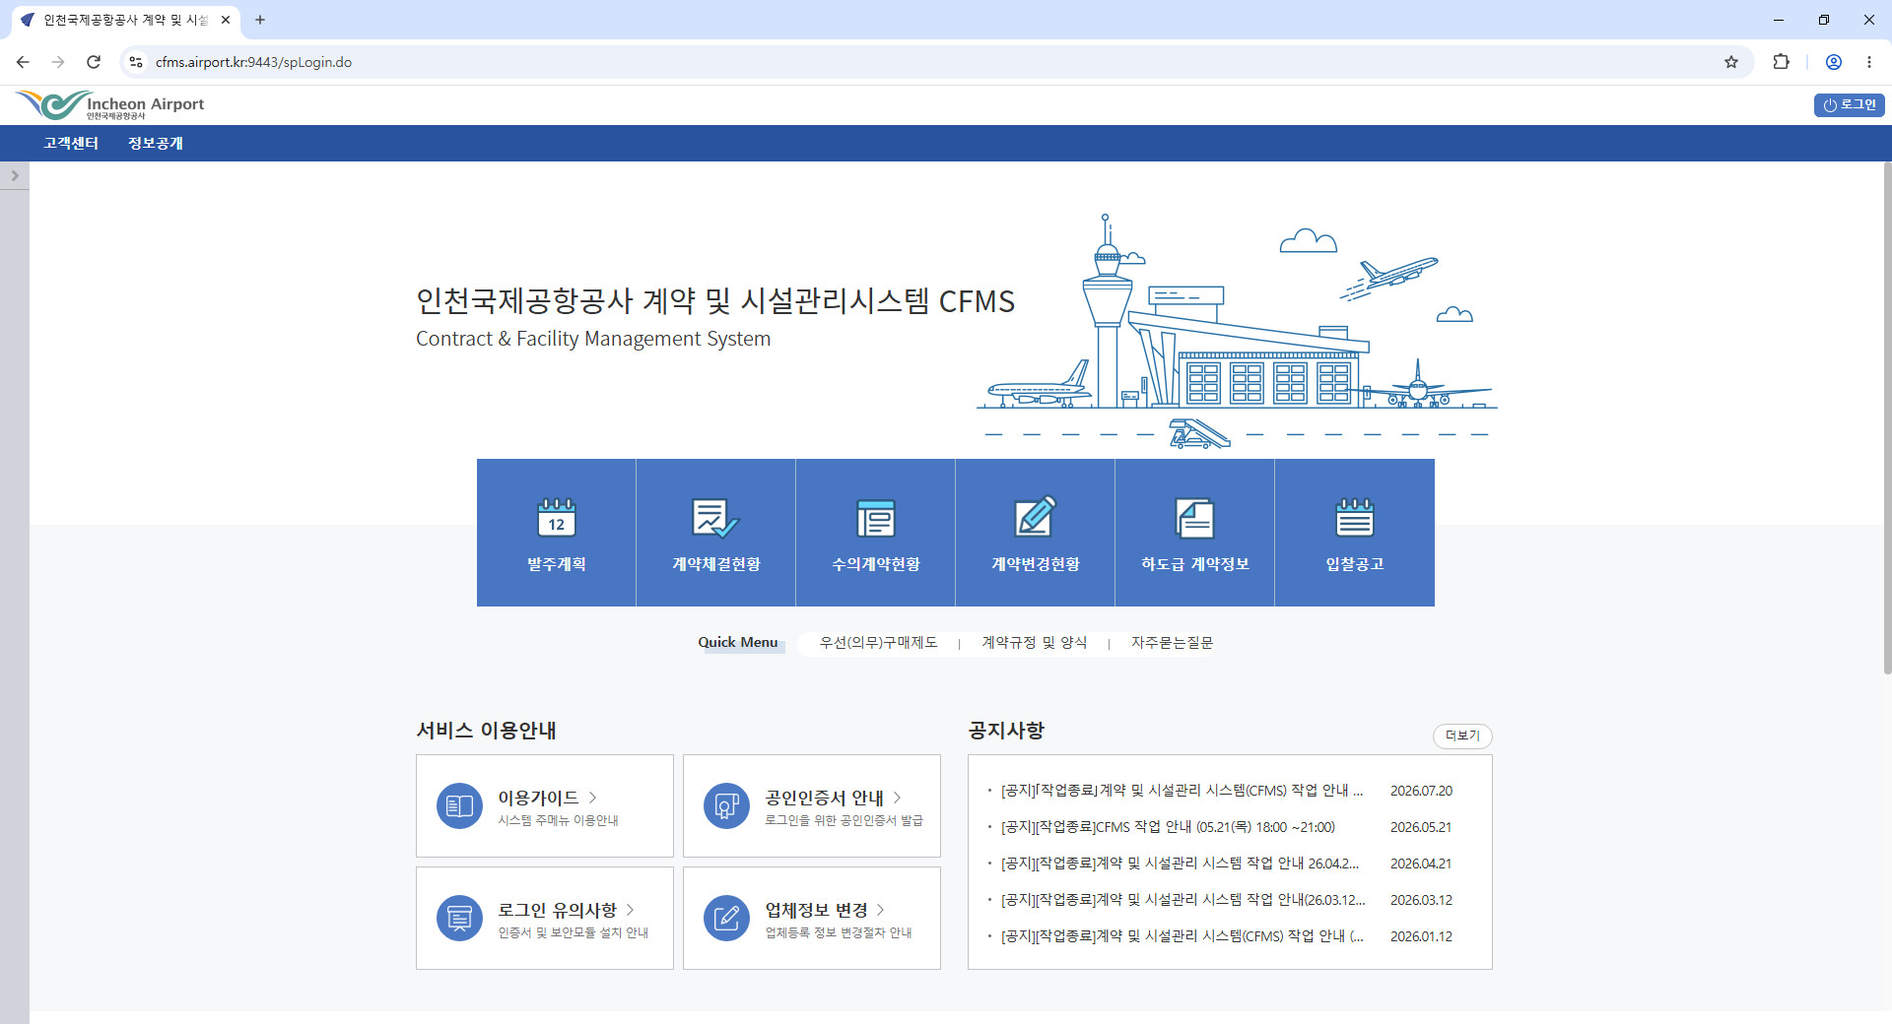Click the Incheon Airport logo
The width and height of the screenshot is (1892, 1024).
click(110, 105)
